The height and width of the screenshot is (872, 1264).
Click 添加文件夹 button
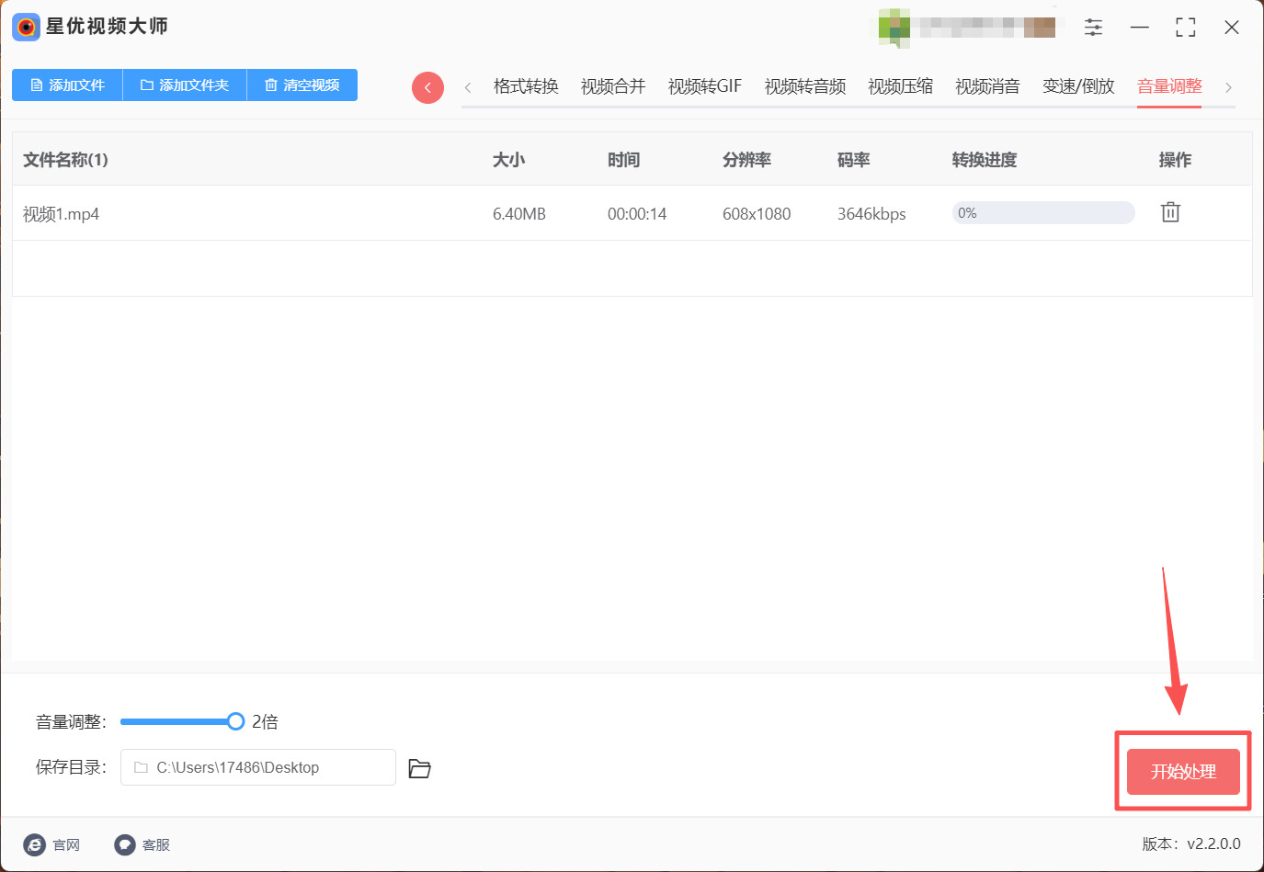tap(185, 85)
